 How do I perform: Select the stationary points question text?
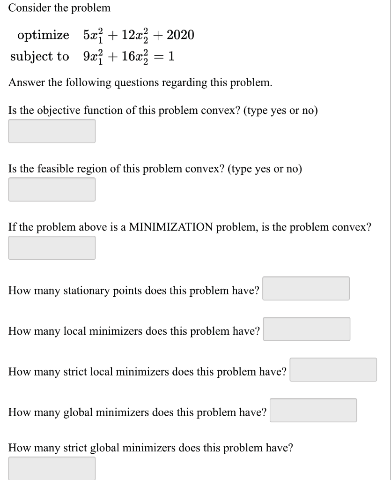coord(133,291)
